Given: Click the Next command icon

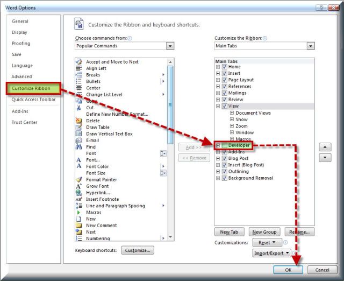Looking at the screenshot, I should 79,232.
